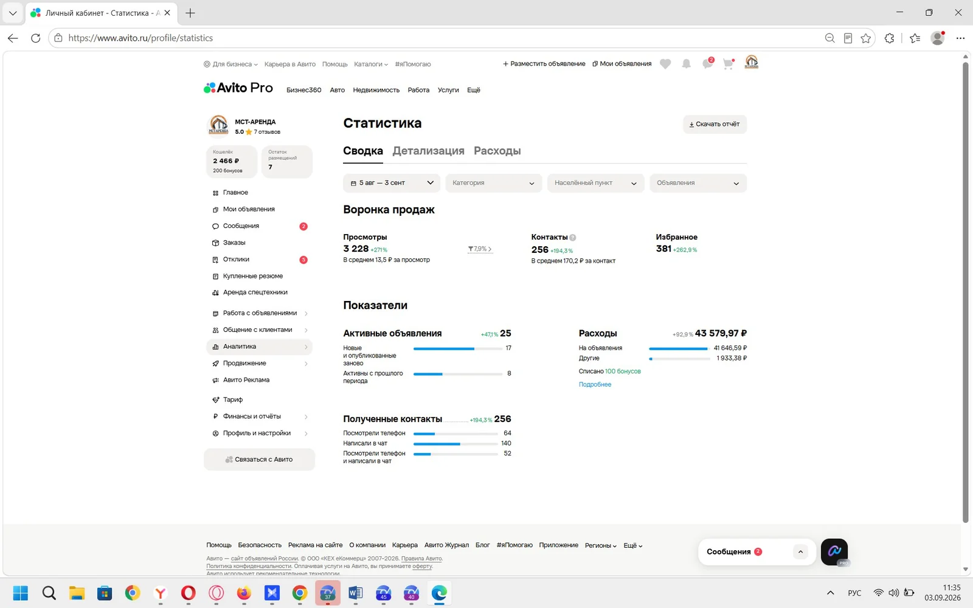Click browser refresh icon
The image size is (973, 608).
pos(36,38)
